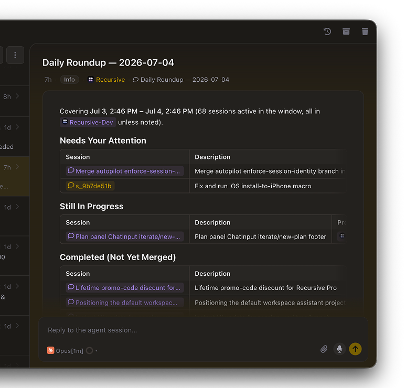Attach a file with paperclip icon

click(324, 349)
